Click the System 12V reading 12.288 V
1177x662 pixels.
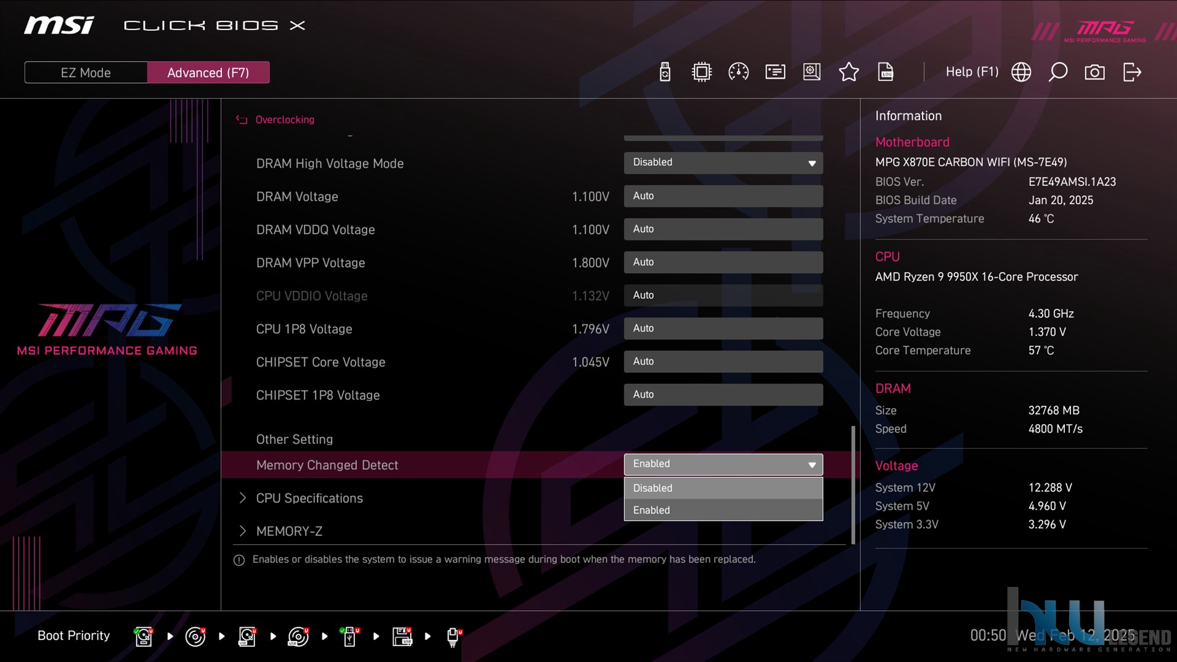(1050, 488)
